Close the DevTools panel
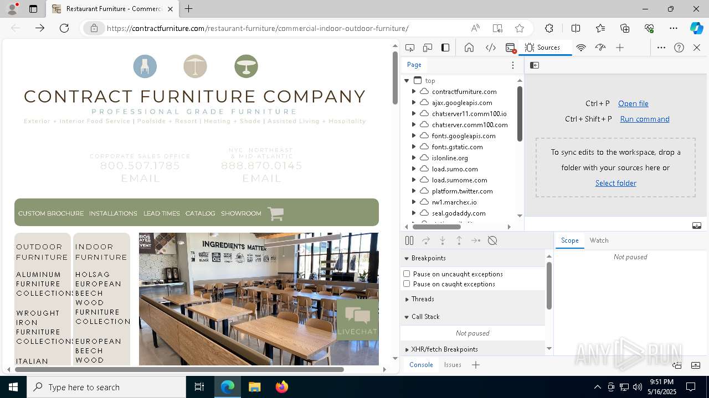The width and height of the screenshot is (709, 398). pos(697,48)
